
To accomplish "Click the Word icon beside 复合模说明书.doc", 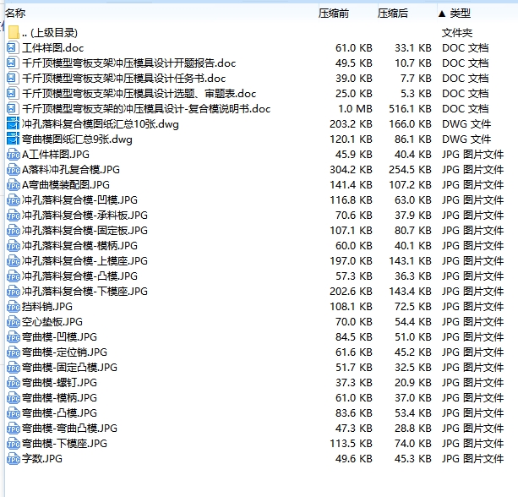I will coord(12,109).
